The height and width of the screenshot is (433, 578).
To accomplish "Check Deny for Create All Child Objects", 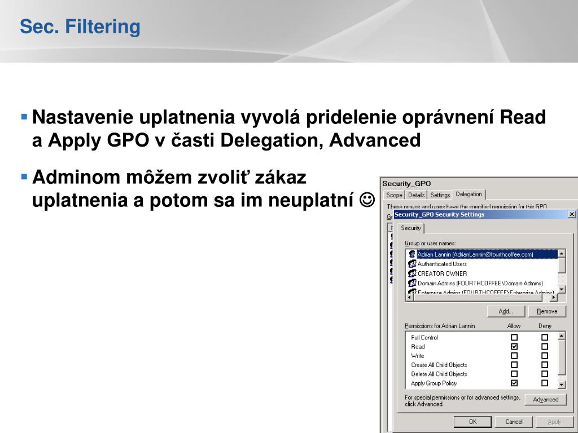I will coord(545,365).
